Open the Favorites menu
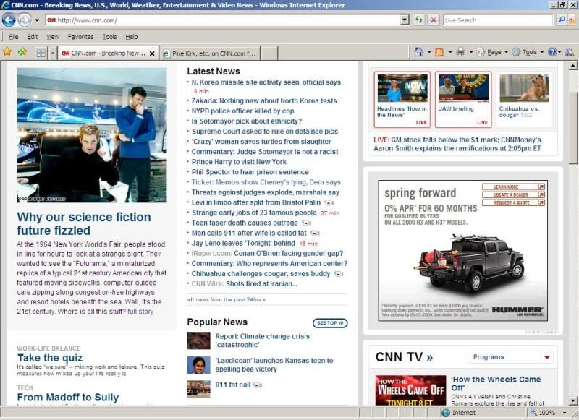The height and width of the screenshot is (420, 579). [80, 36]
